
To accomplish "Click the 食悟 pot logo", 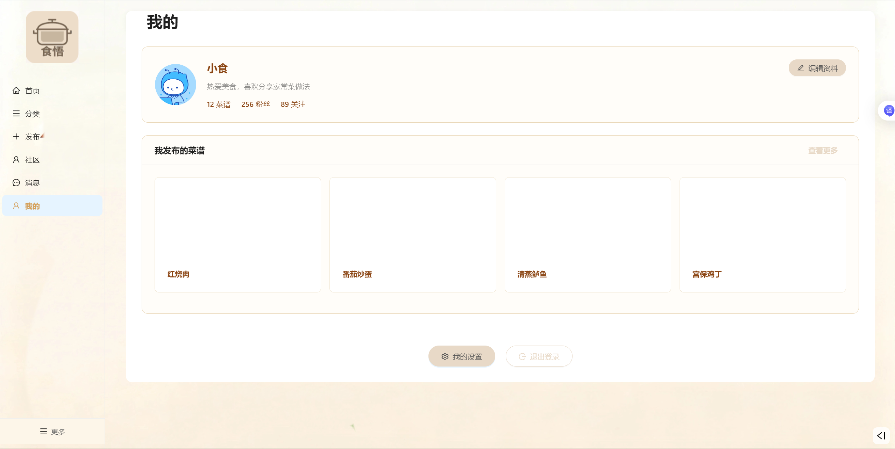I will 52,37.
